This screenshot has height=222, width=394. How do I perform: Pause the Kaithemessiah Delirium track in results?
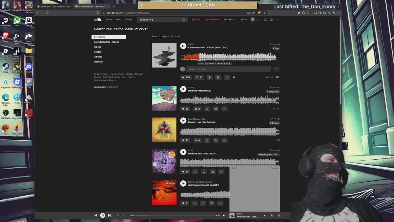[183, 46]
